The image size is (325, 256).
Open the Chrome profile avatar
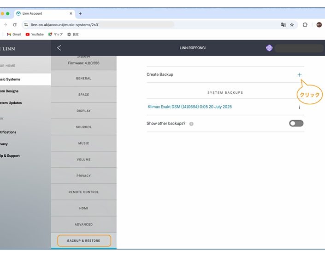(319, 25)
